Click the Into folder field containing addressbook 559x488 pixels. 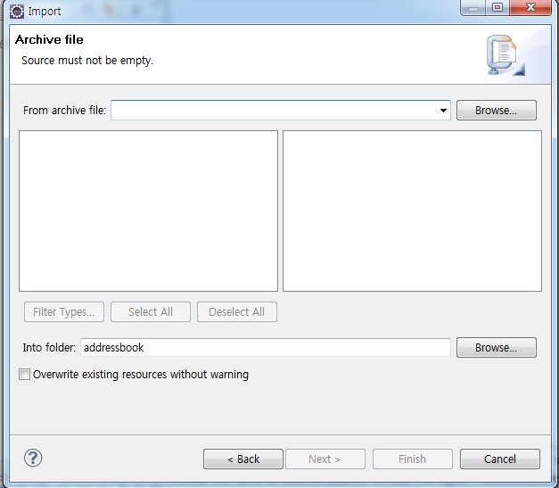[x=265, y=348]
